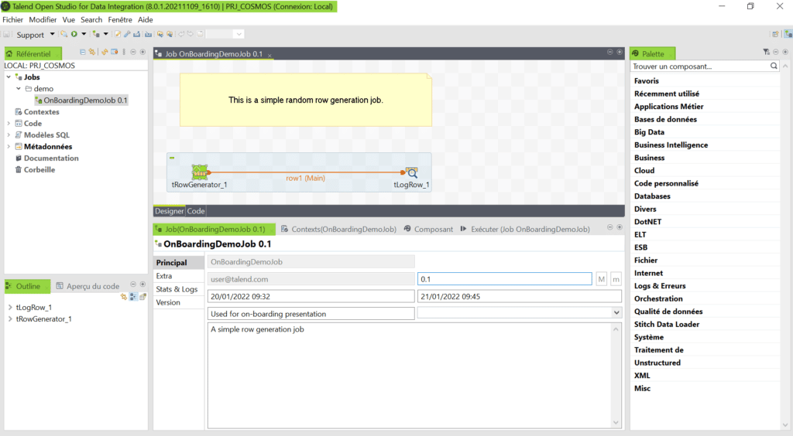Switch to the Code tab of editor
The height and width of the screenshot is (436, 793).
pos(196,211)
